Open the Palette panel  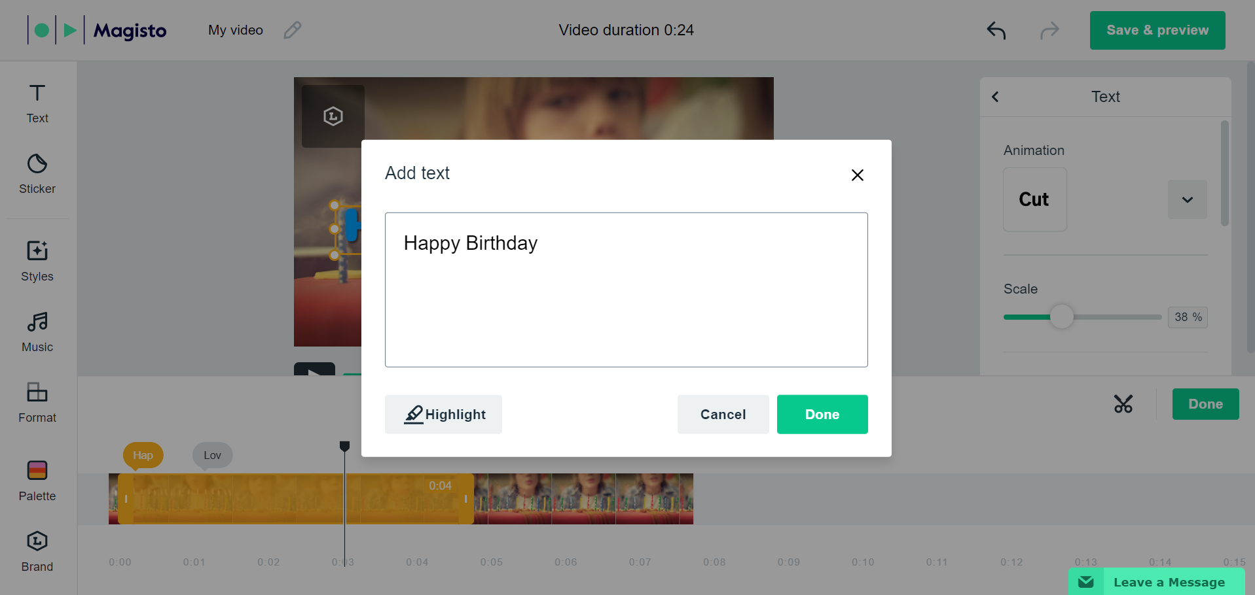tap(37, 481)
